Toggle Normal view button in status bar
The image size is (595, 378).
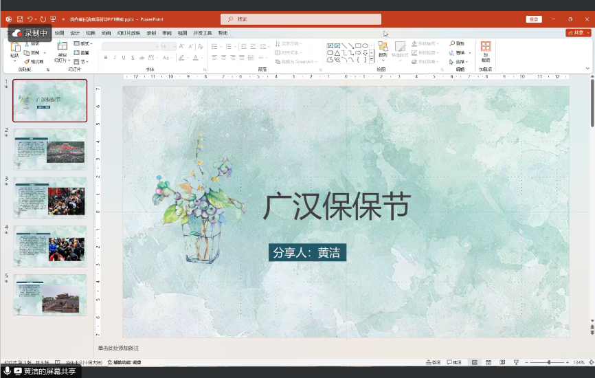pos(474,362)
